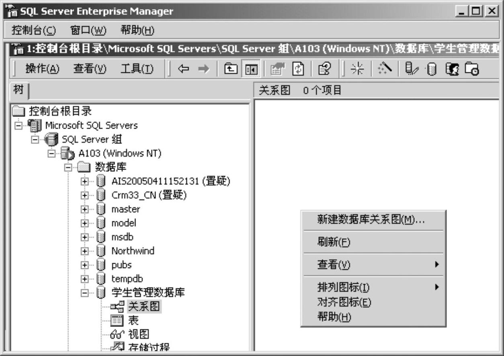Click the 表 table icon
The image size is (504, 356).
[x=117, y=321]
